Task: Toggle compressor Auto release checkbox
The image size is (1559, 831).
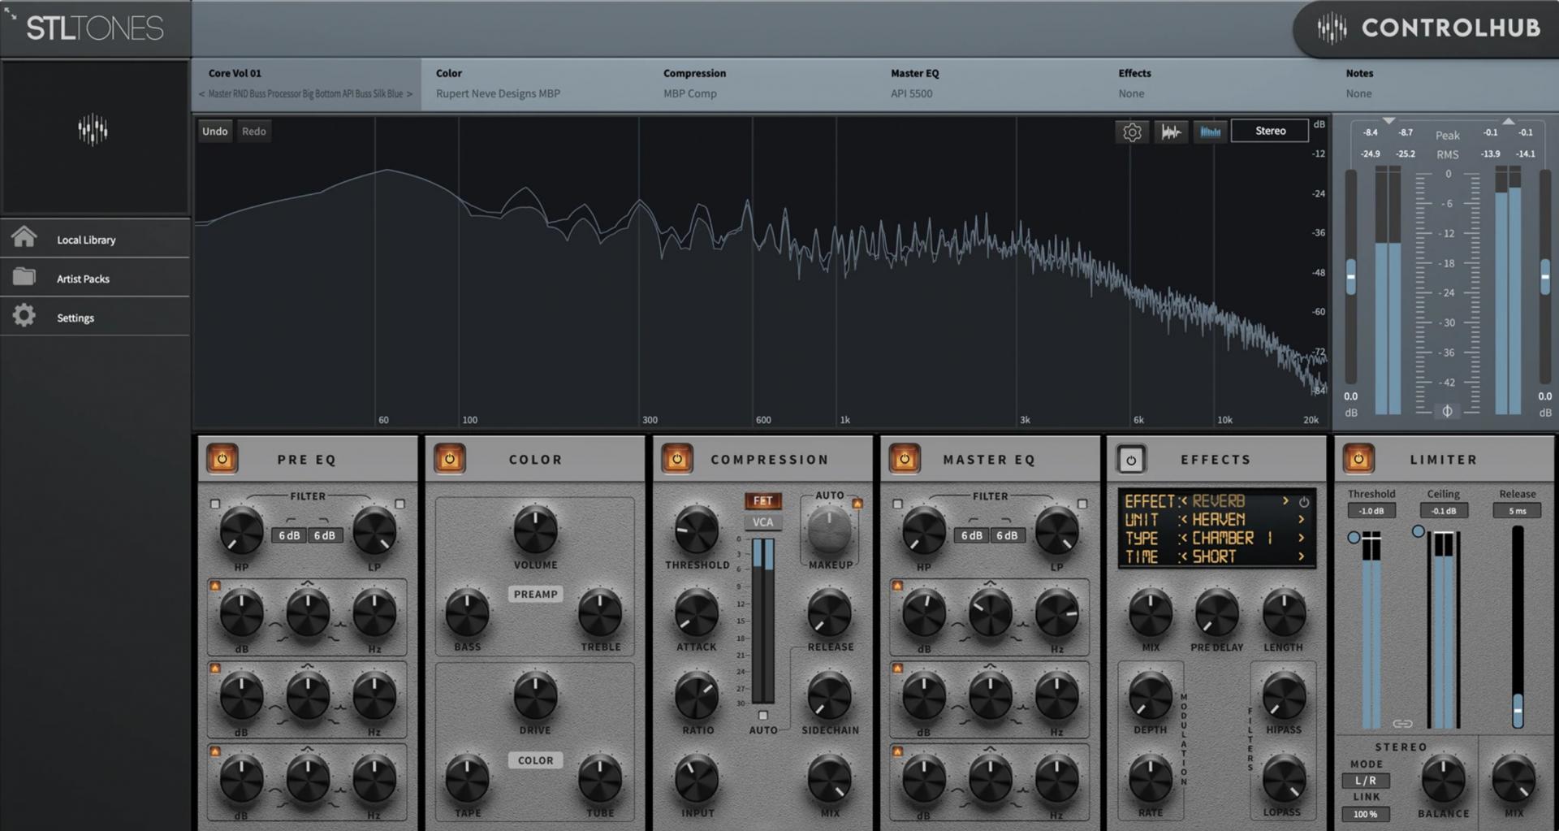Action: coord(762,716)
